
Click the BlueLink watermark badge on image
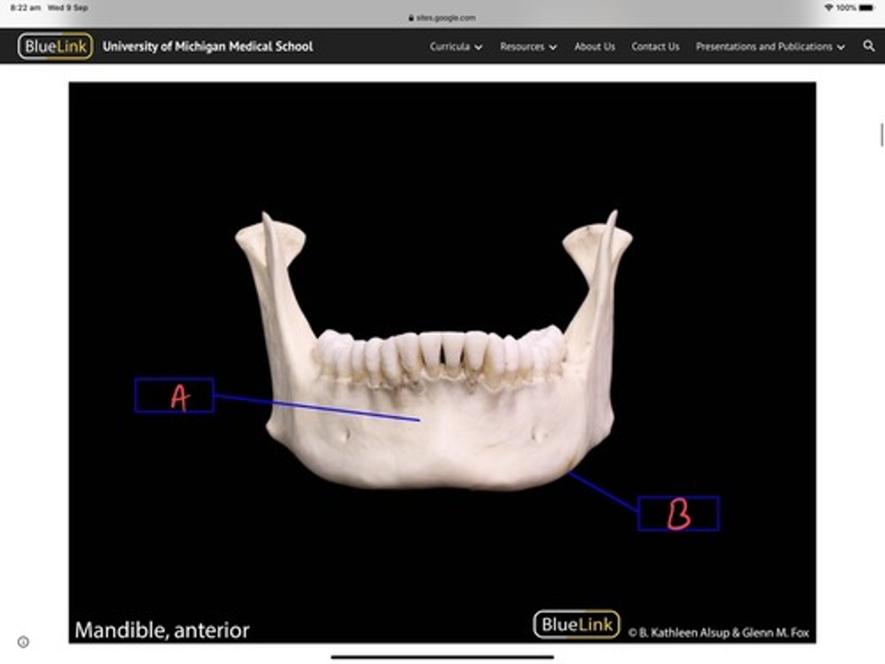tap(576, 625)
